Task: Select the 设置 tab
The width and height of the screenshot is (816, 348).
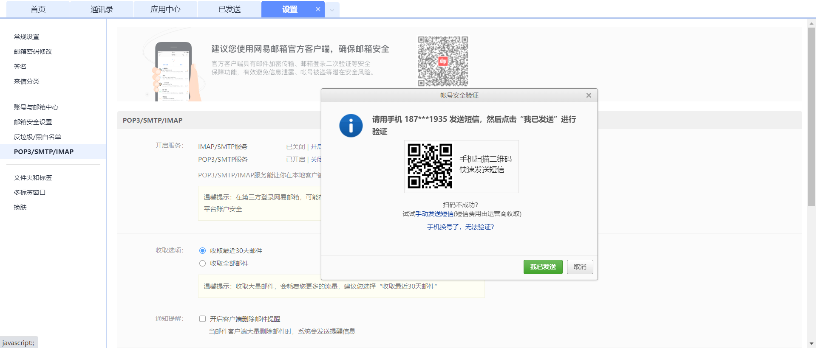Action: point(290,9)
